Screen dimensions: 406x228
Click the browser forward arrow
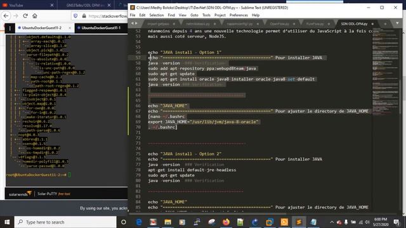click(16, 16)
